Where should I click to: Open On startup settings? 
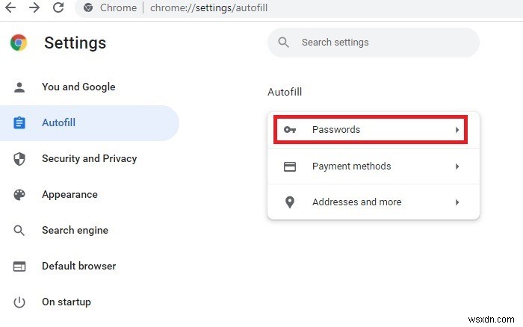click(66, 302)
